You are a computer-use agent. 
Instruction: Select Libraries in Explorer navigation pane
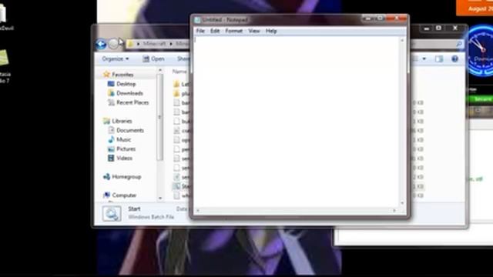tap(122, 121)
